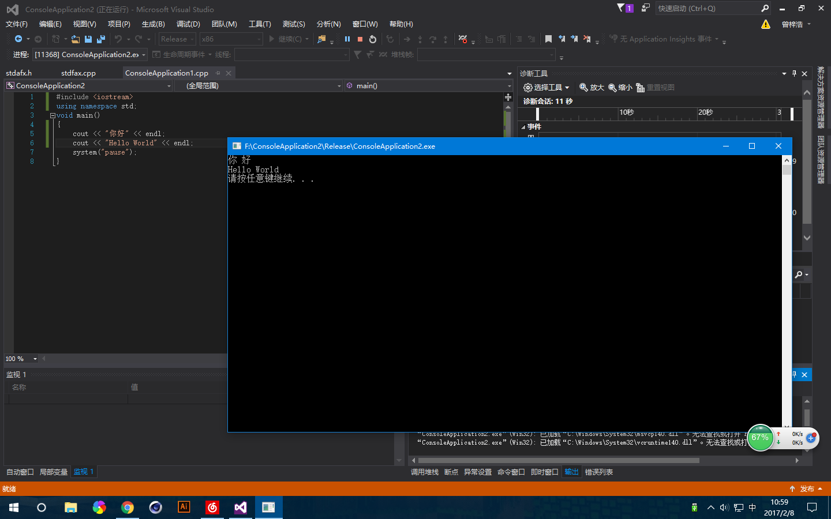The height and width of the screenshot is (519, 831).
Task: Click the Step Out icon
Action: click(446, 39)
